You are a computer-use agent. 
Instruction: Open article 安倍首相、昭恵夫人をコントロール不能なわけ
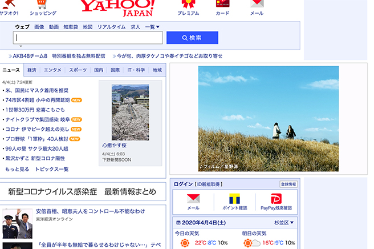point(91,211)
